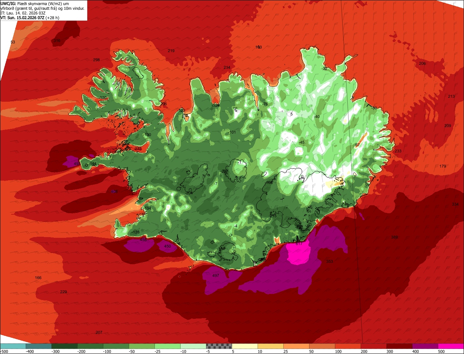This screenshot has height=354, width=464.
Task: Select the -200 to -100 green legend swatch
Action: point(90,346)
